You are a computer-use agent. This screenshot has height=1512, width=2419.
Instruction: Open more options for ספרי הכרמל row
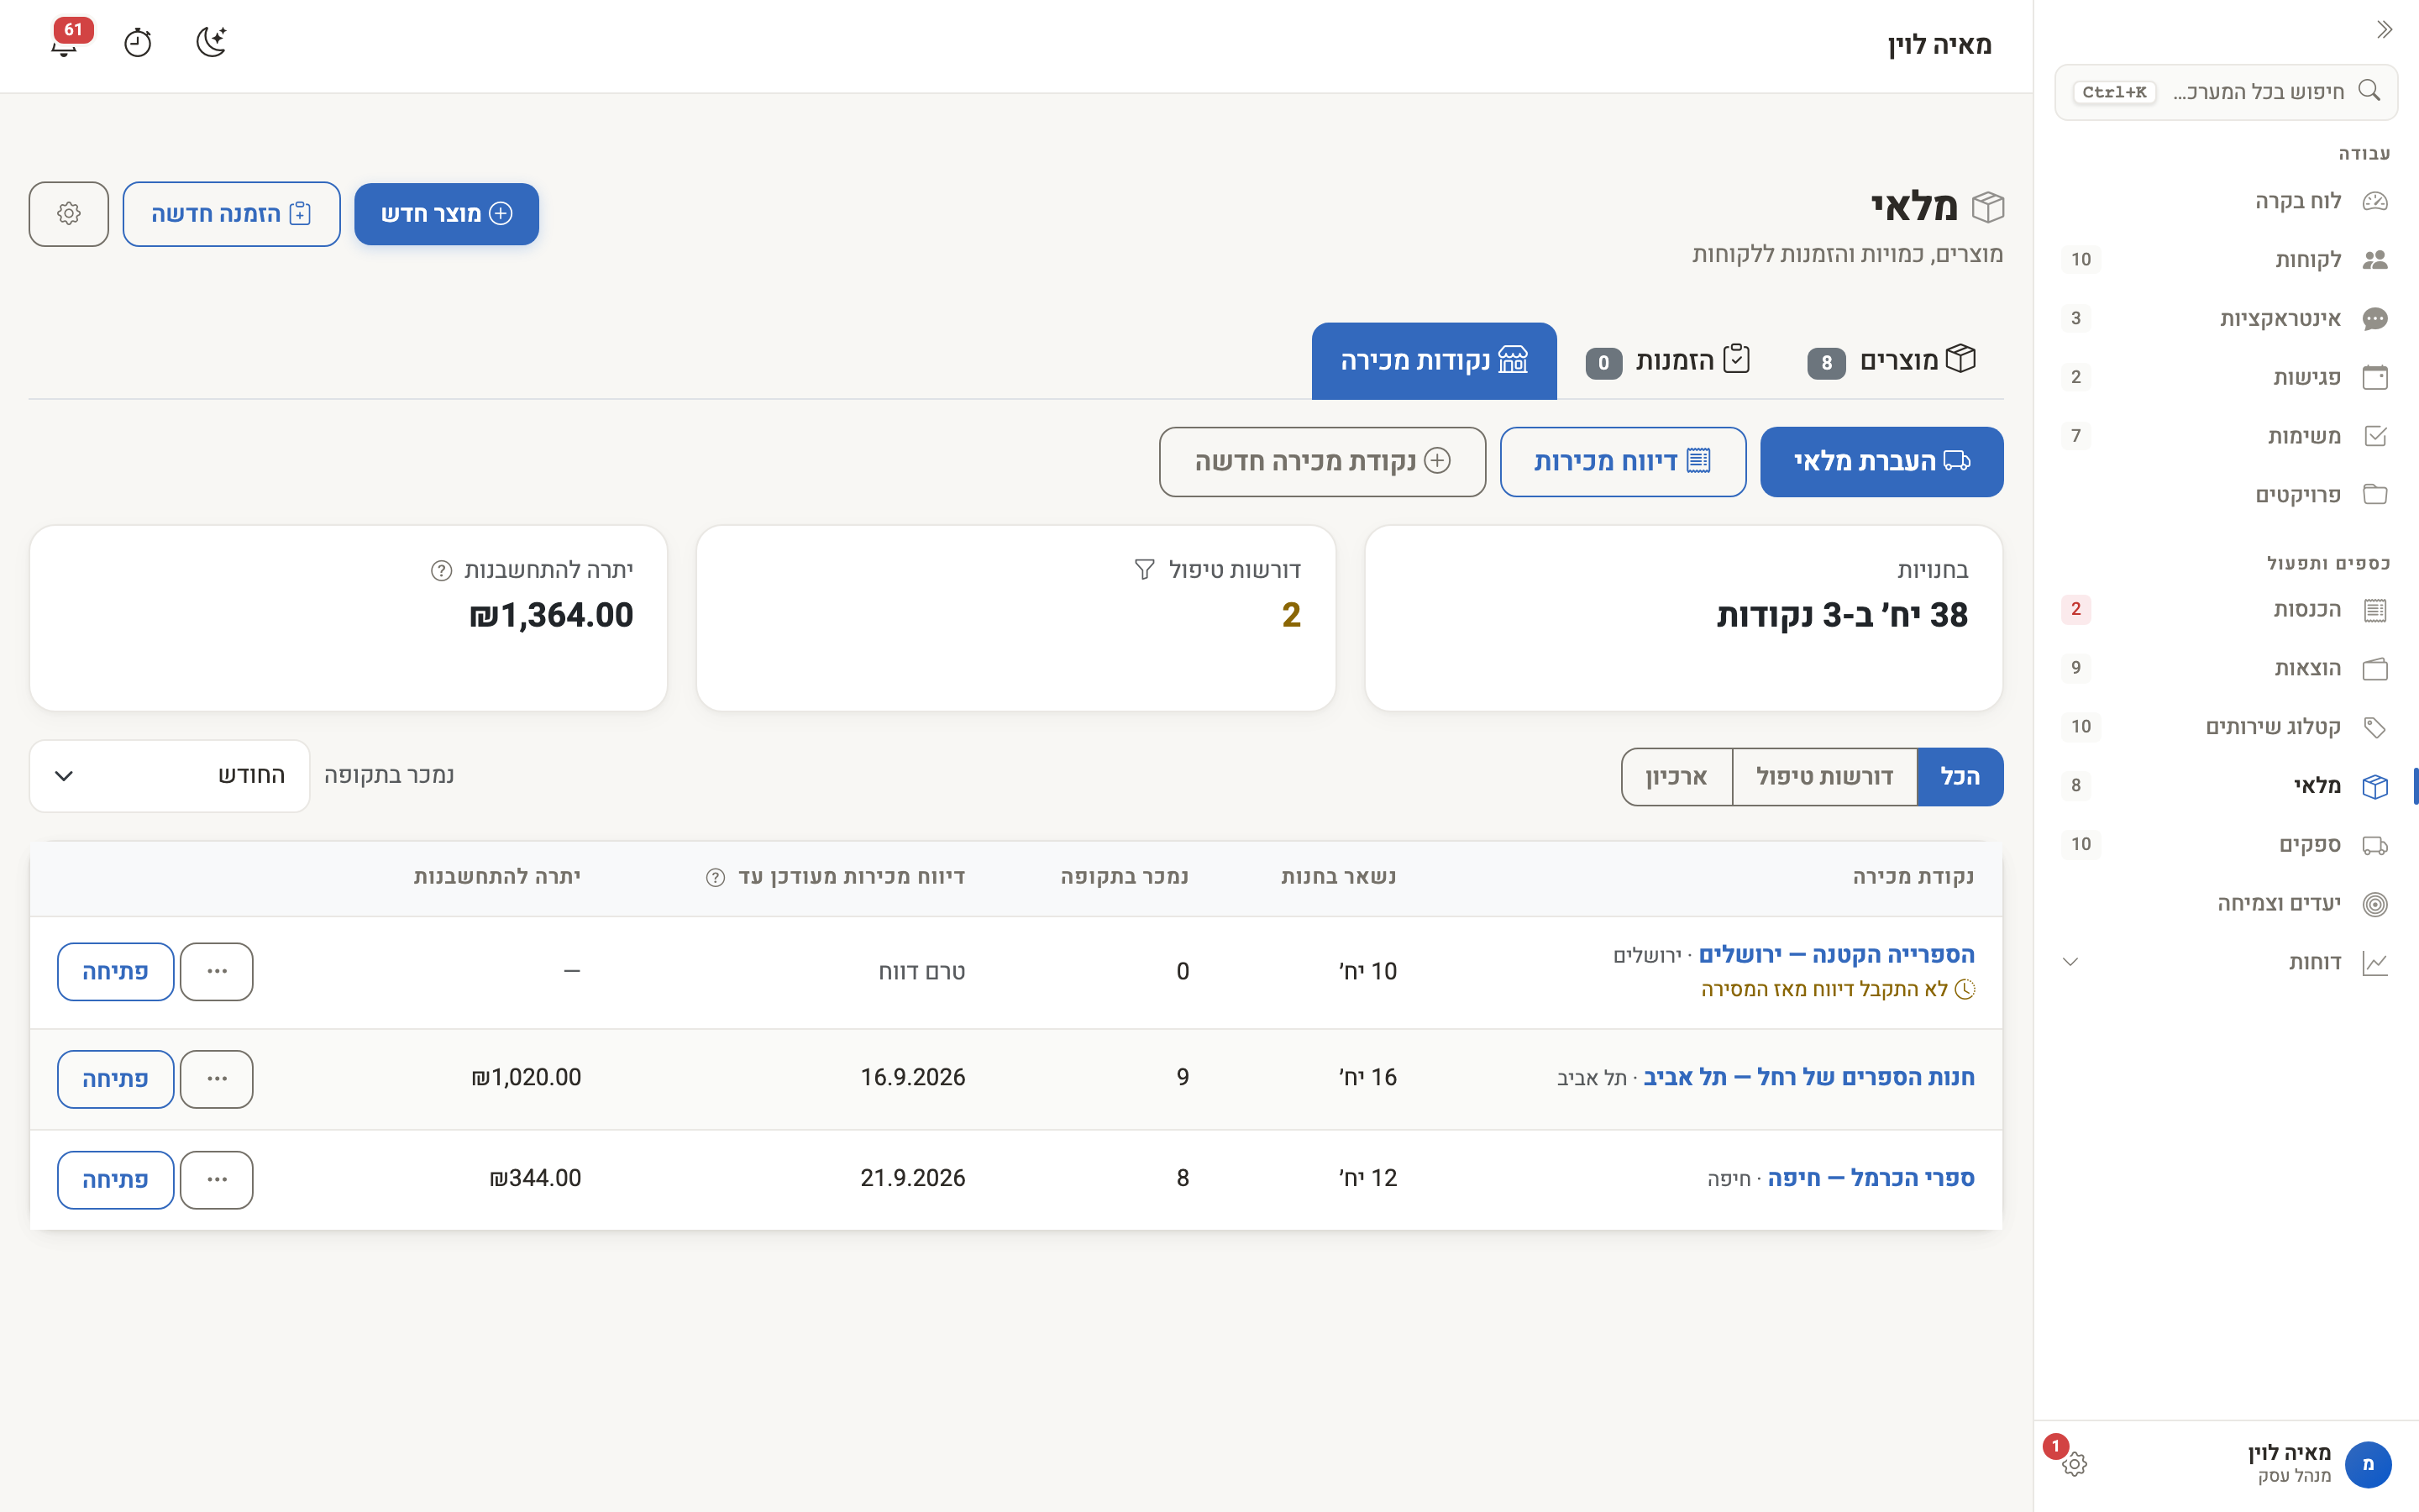(217, 1180)
